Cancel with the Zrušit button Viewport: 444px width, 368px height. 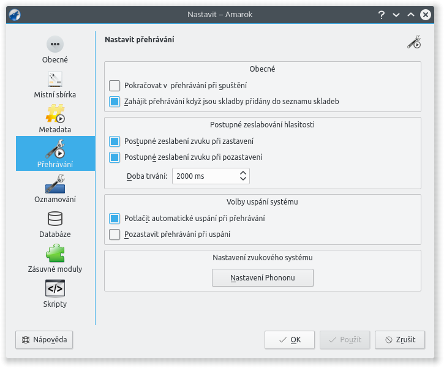click(x=400, y=340)
